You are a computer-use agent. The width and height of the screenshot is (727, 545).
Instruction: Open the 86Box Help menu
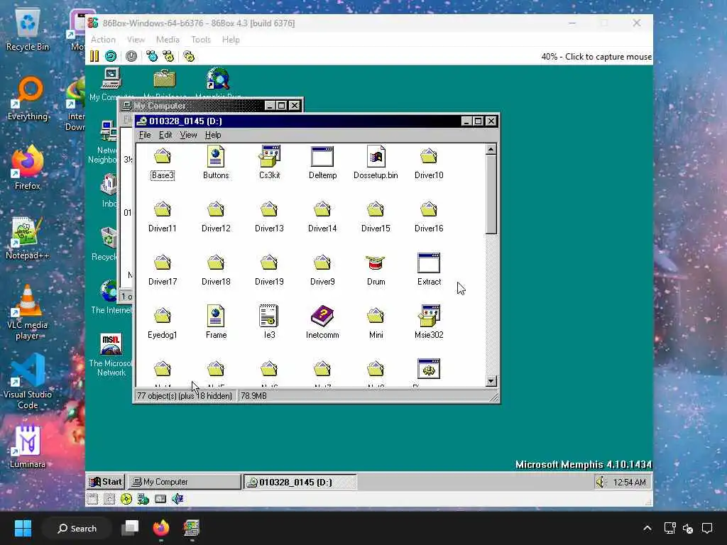tap(231, 40)
